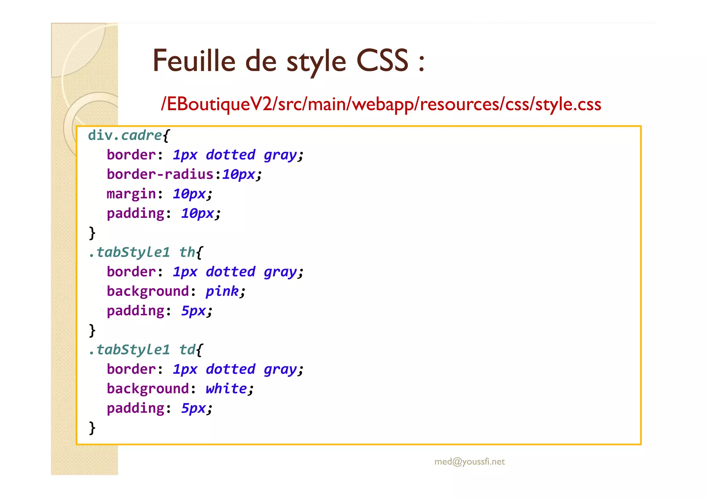Click the 'div.cadre{' selector line
This screenshot has height=498, width=706.
tap(129, 135)
